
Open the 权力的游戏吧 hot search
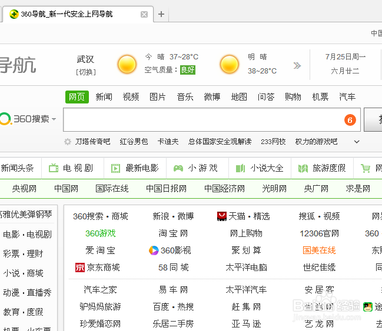pos(316,142)
